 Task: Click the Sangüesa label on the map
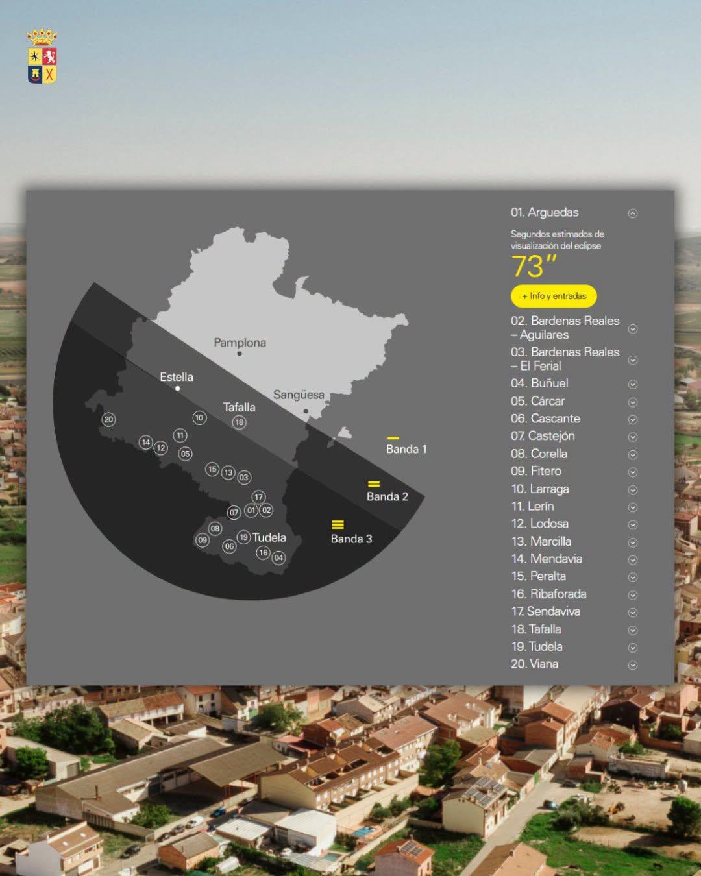[299, 395]
